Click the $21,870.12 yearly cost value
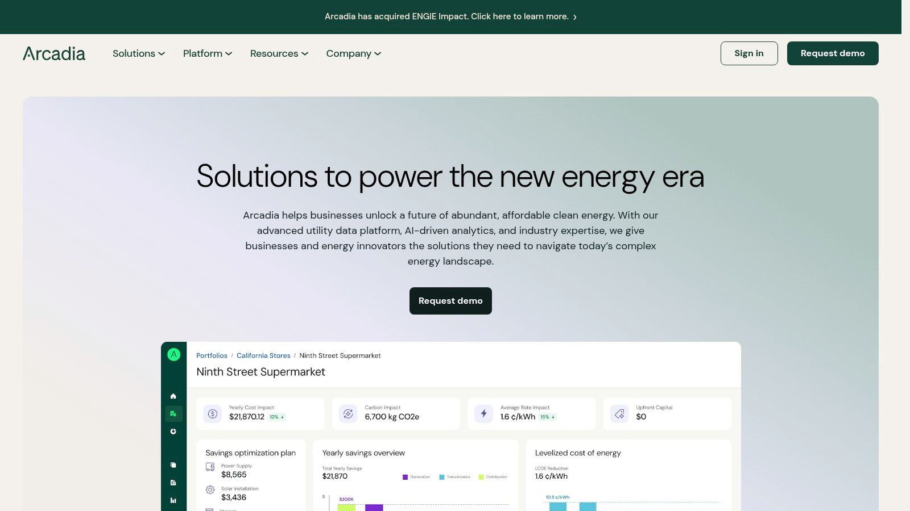Screen dimensions: 910x511 coord(247,417)
